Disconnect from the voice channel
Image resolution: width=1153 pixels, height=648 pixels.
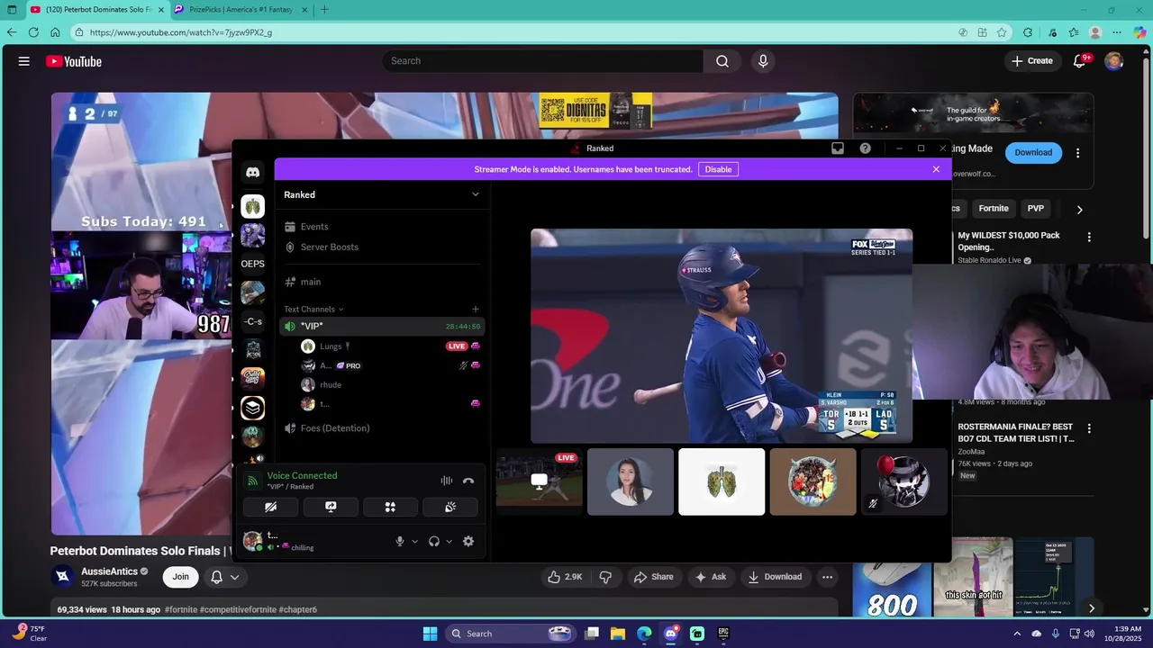pos(468,481)
